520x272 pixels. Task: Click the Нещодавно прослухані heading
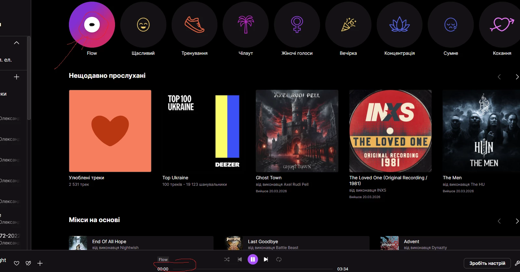point(107,76)
